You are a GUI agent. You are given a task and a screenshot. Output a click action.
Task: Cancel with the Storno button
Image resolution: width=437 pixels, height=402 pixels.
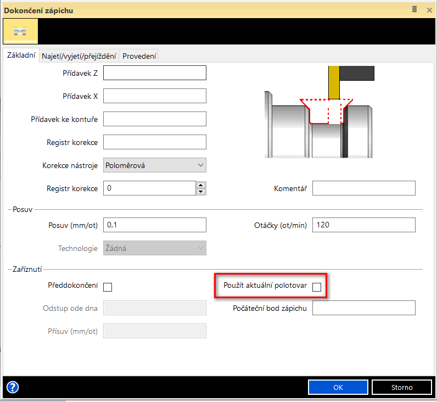pyautogui.click(x=401, y=387)
